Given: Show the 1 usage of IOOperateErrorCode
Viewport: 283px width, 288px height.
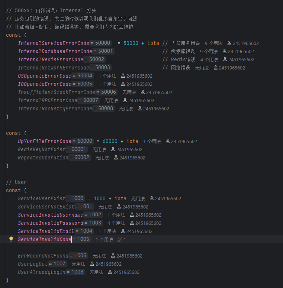Looking at the screenshot, I should 107,84.
